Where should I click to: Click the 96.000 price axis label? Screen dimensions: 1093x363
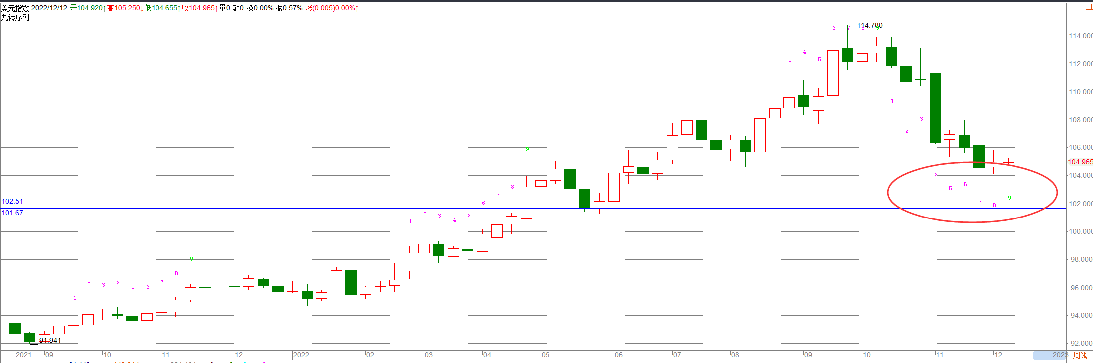[x=1081, y=288]
